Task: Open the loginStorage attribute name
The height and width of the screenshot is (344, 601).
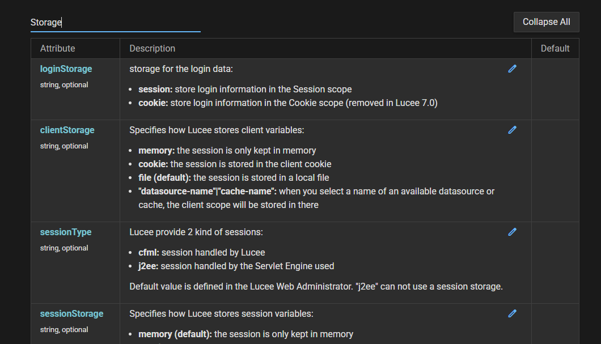Action: coord(66,69)
